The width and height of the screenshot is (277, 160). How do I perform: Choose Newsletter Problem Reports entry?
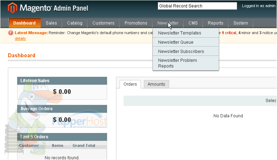(x=186, y=63)
